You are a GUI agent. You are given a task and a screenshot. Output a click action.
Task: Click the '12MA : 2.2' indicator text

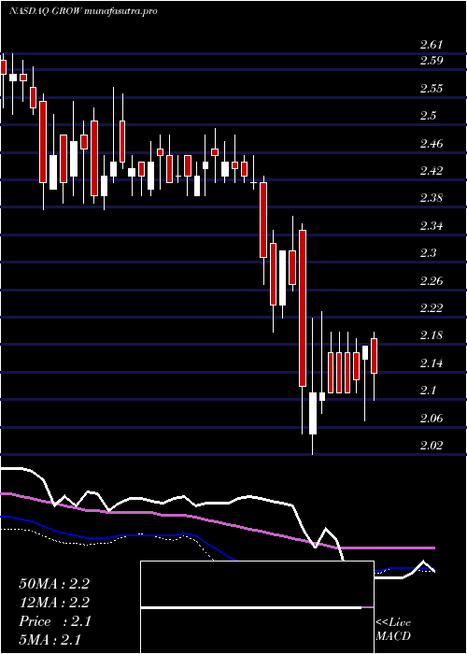54,603
